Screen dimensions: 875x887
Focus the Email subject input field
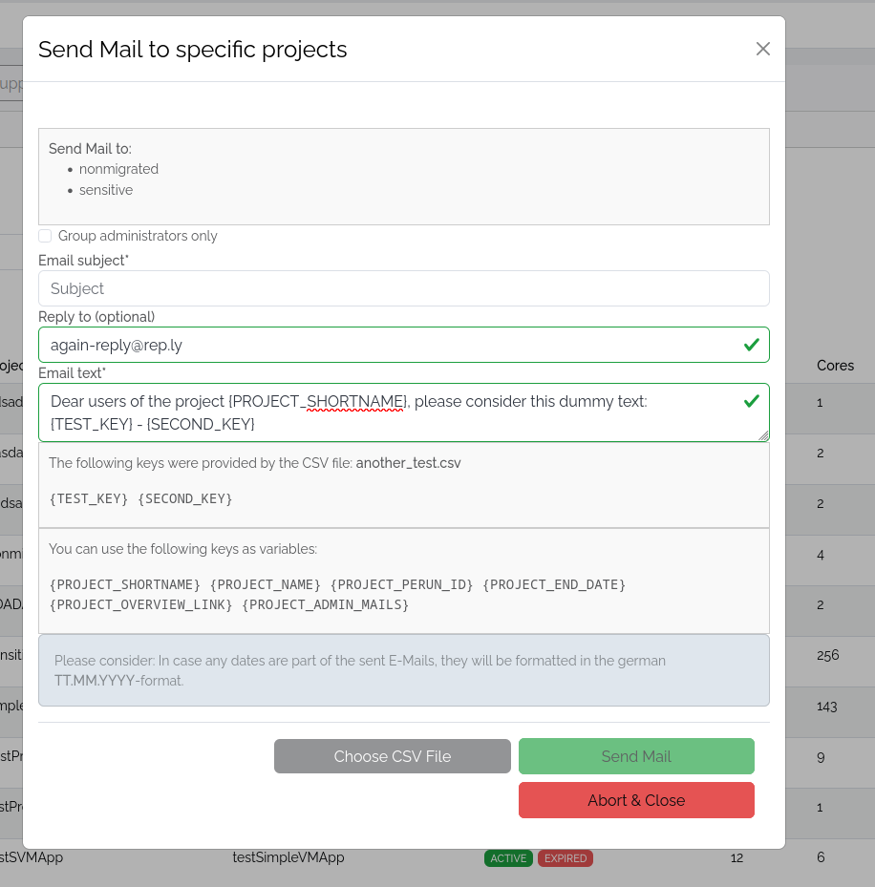[403, 288]
